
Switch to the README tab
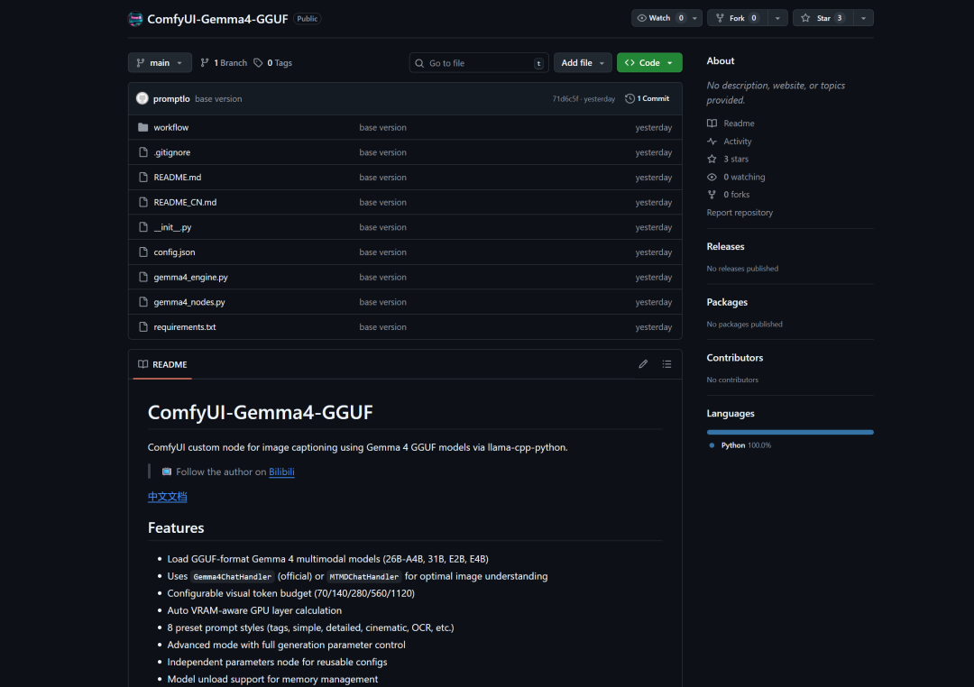(x=162, y=364)
